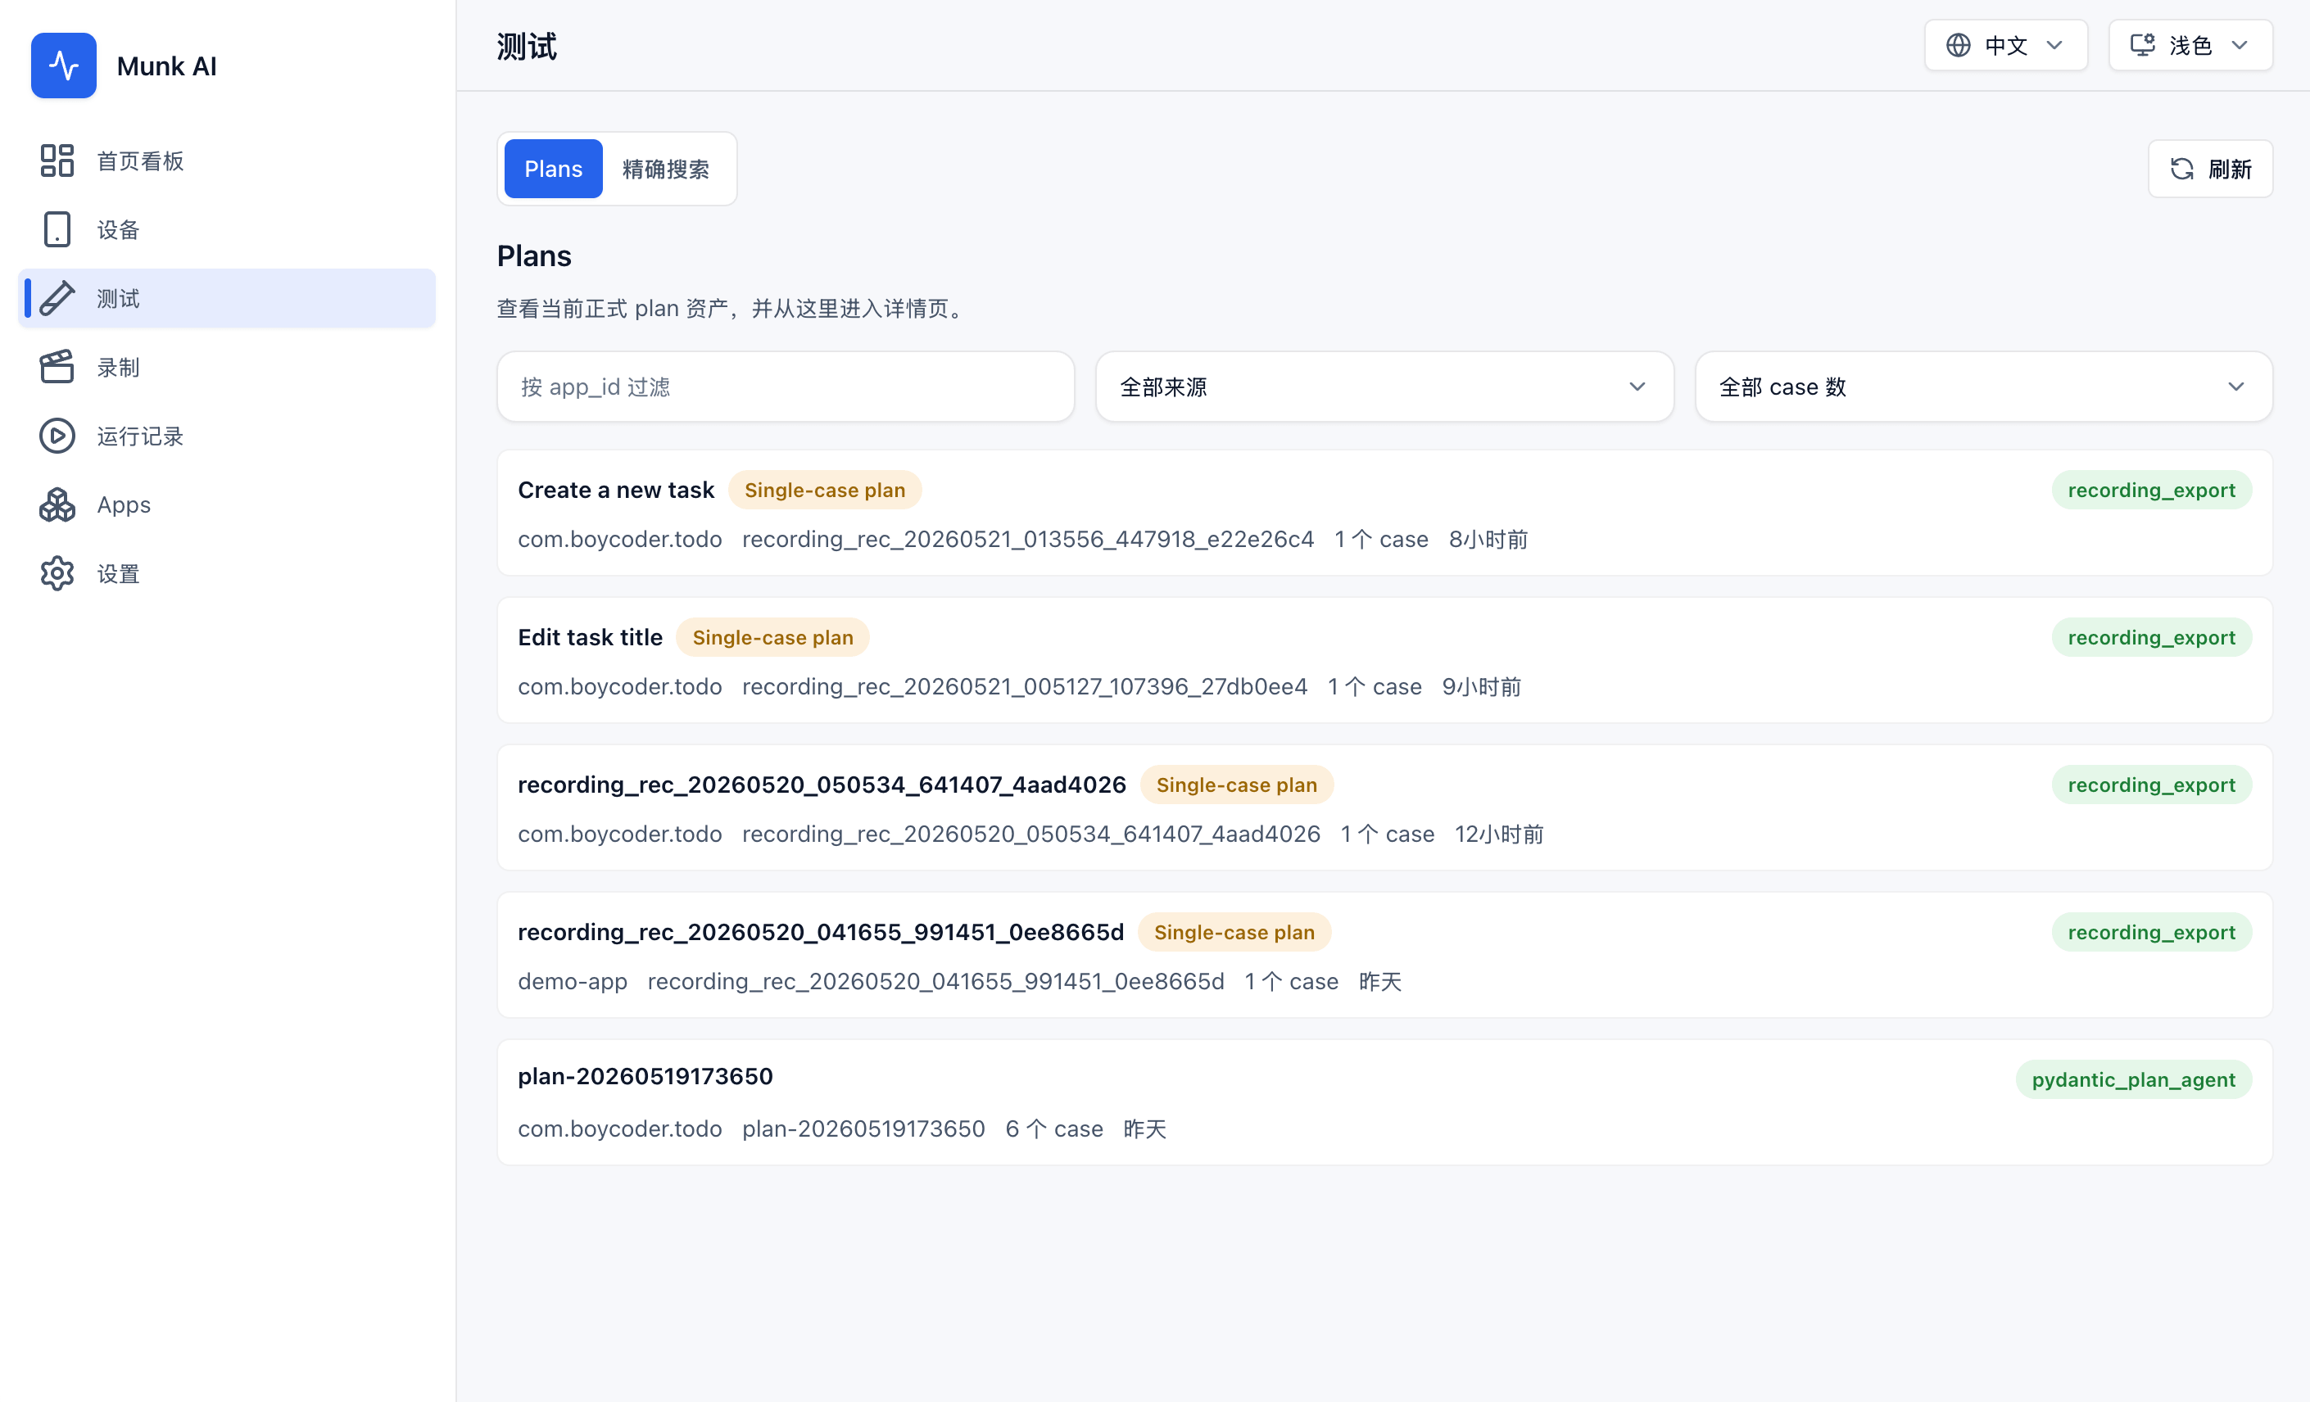Click the 12小时前 timestamp

point(1500,834)
